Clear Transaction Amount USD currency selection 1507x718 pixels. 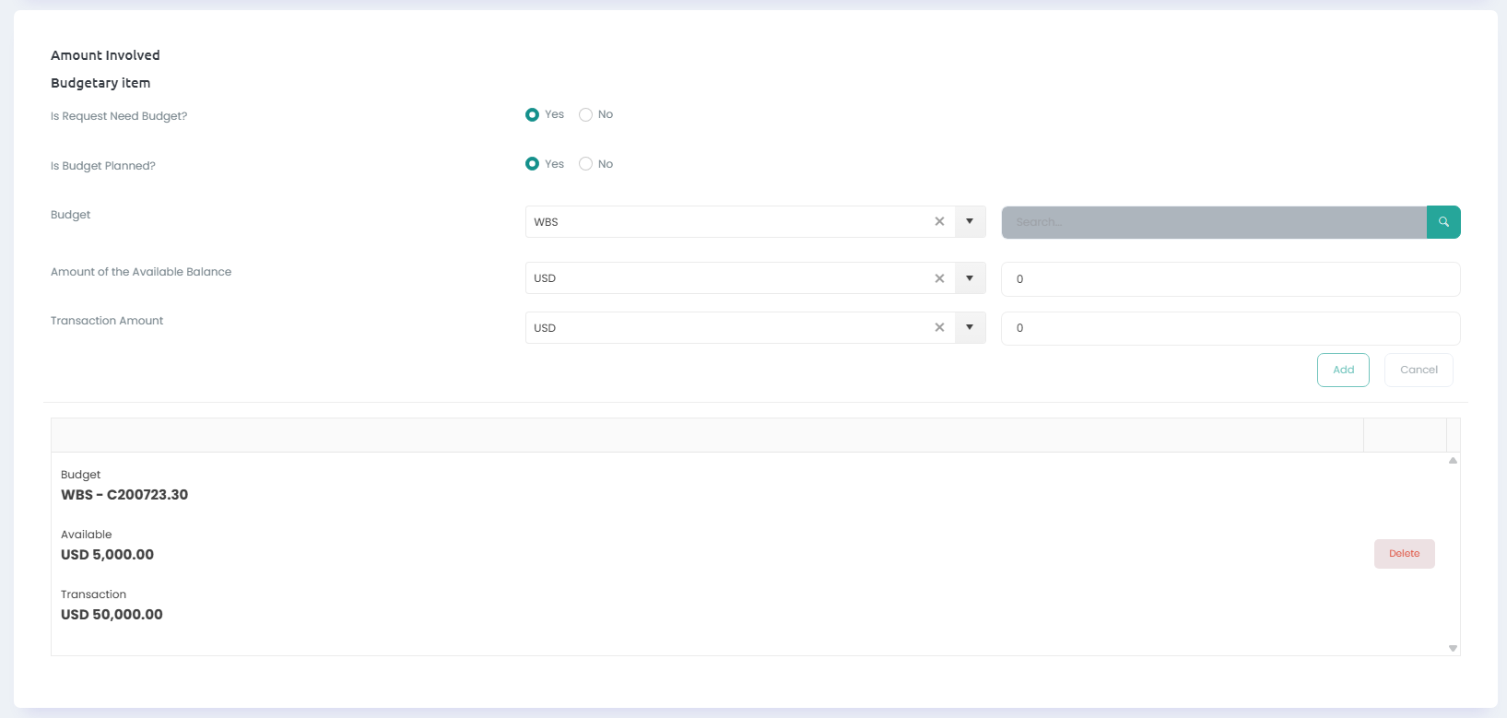pyautogui.click(x=939, y=327)
